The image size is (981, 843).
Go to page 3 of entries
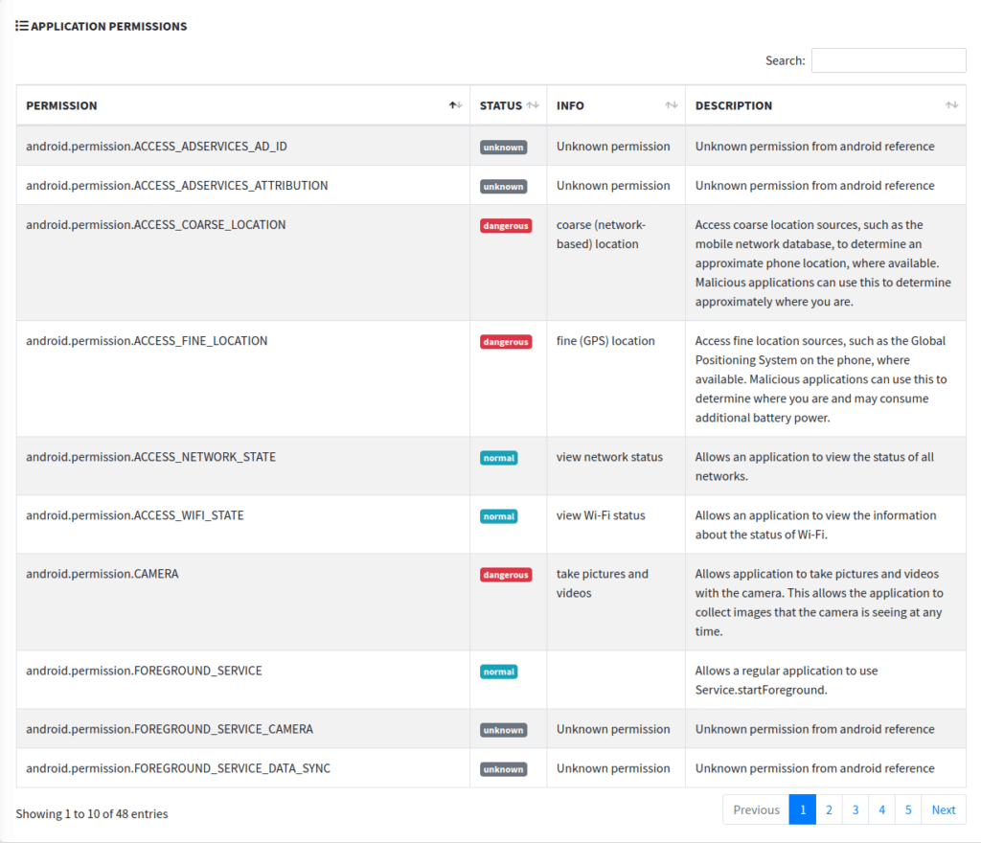pyautogui.click(x=856, y=809)
